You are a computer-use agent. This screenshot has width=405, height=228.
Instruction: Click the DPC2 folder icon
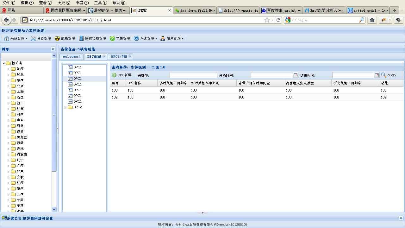coord(70,107)
